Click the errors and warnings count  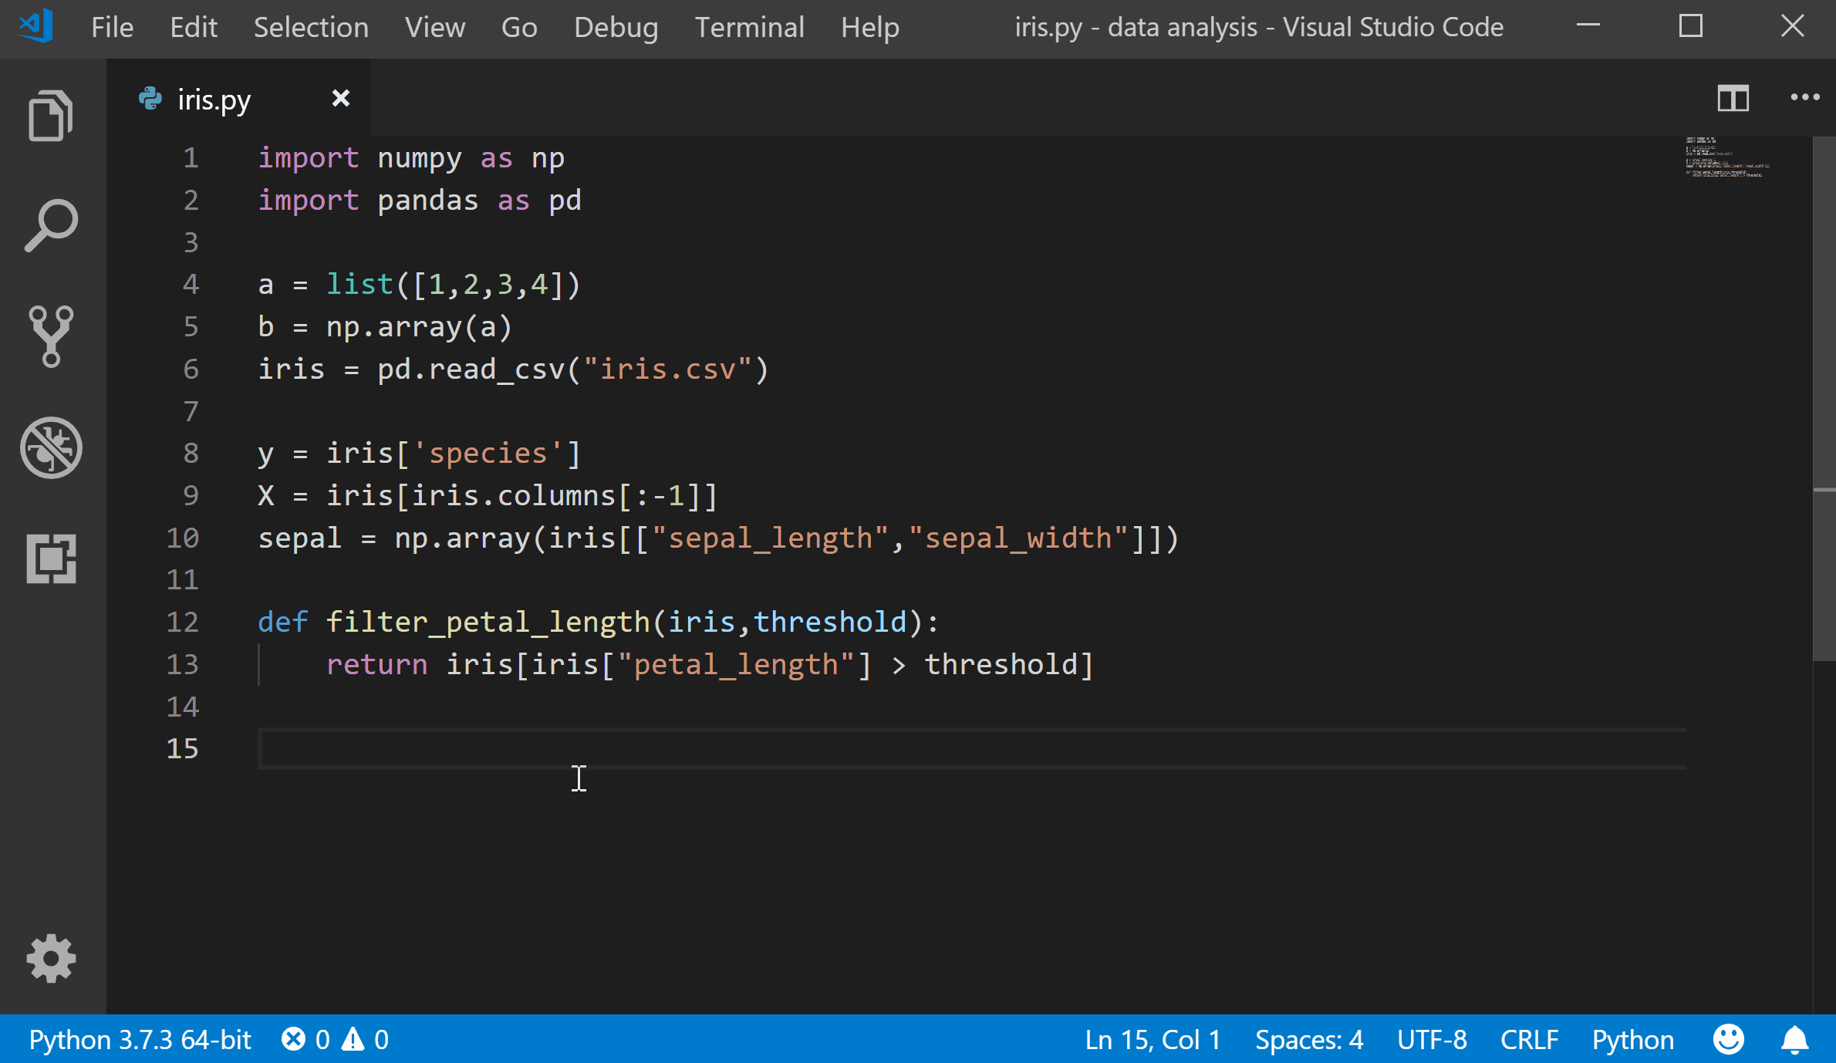pyautogui.click(x=335, y=1040)
